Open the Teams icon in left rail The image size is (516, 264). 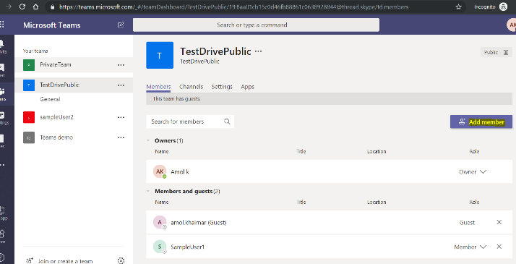2,91
